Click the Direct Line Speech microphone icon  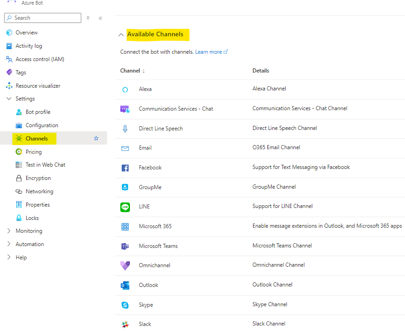(125, 129)
